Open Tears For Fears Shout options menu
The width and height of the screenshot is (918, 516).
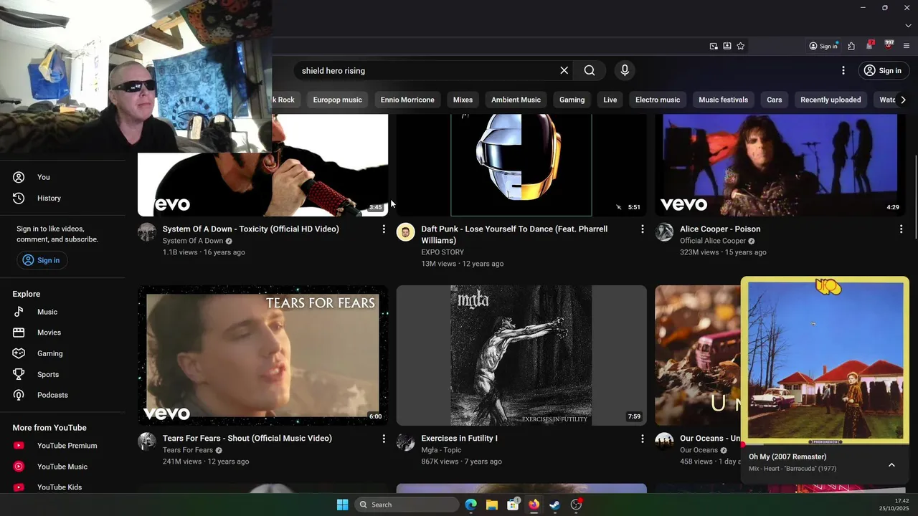[384, 439]
